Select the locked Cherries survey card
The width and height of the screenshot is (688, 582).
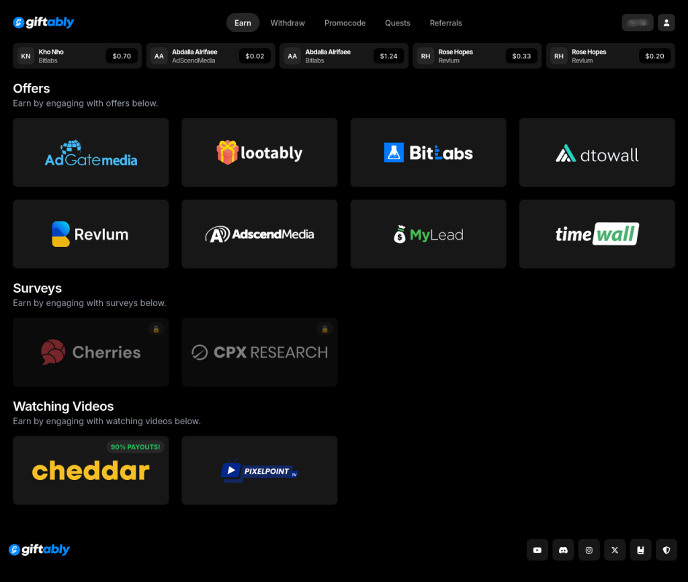[91, 352]
